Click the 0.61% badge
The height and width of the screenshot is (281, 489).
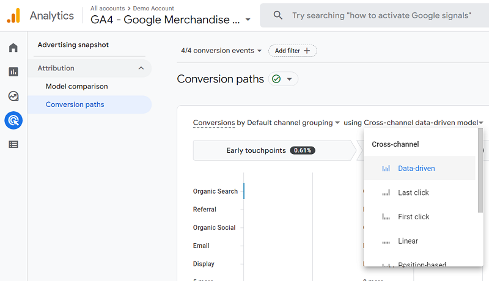pyautogui.click(x=303, y=150)
